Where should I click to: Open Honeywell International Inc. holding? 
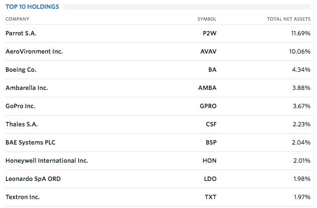47,161
